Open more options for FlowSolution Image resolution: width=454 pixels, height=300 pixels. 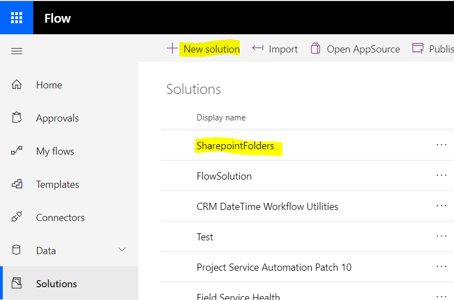pos(441,175)
